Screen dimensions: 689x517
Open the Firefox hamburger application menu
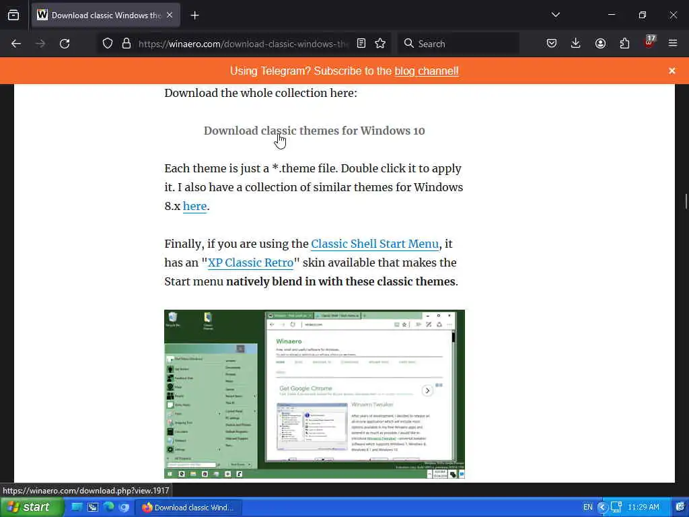point(673,44)
